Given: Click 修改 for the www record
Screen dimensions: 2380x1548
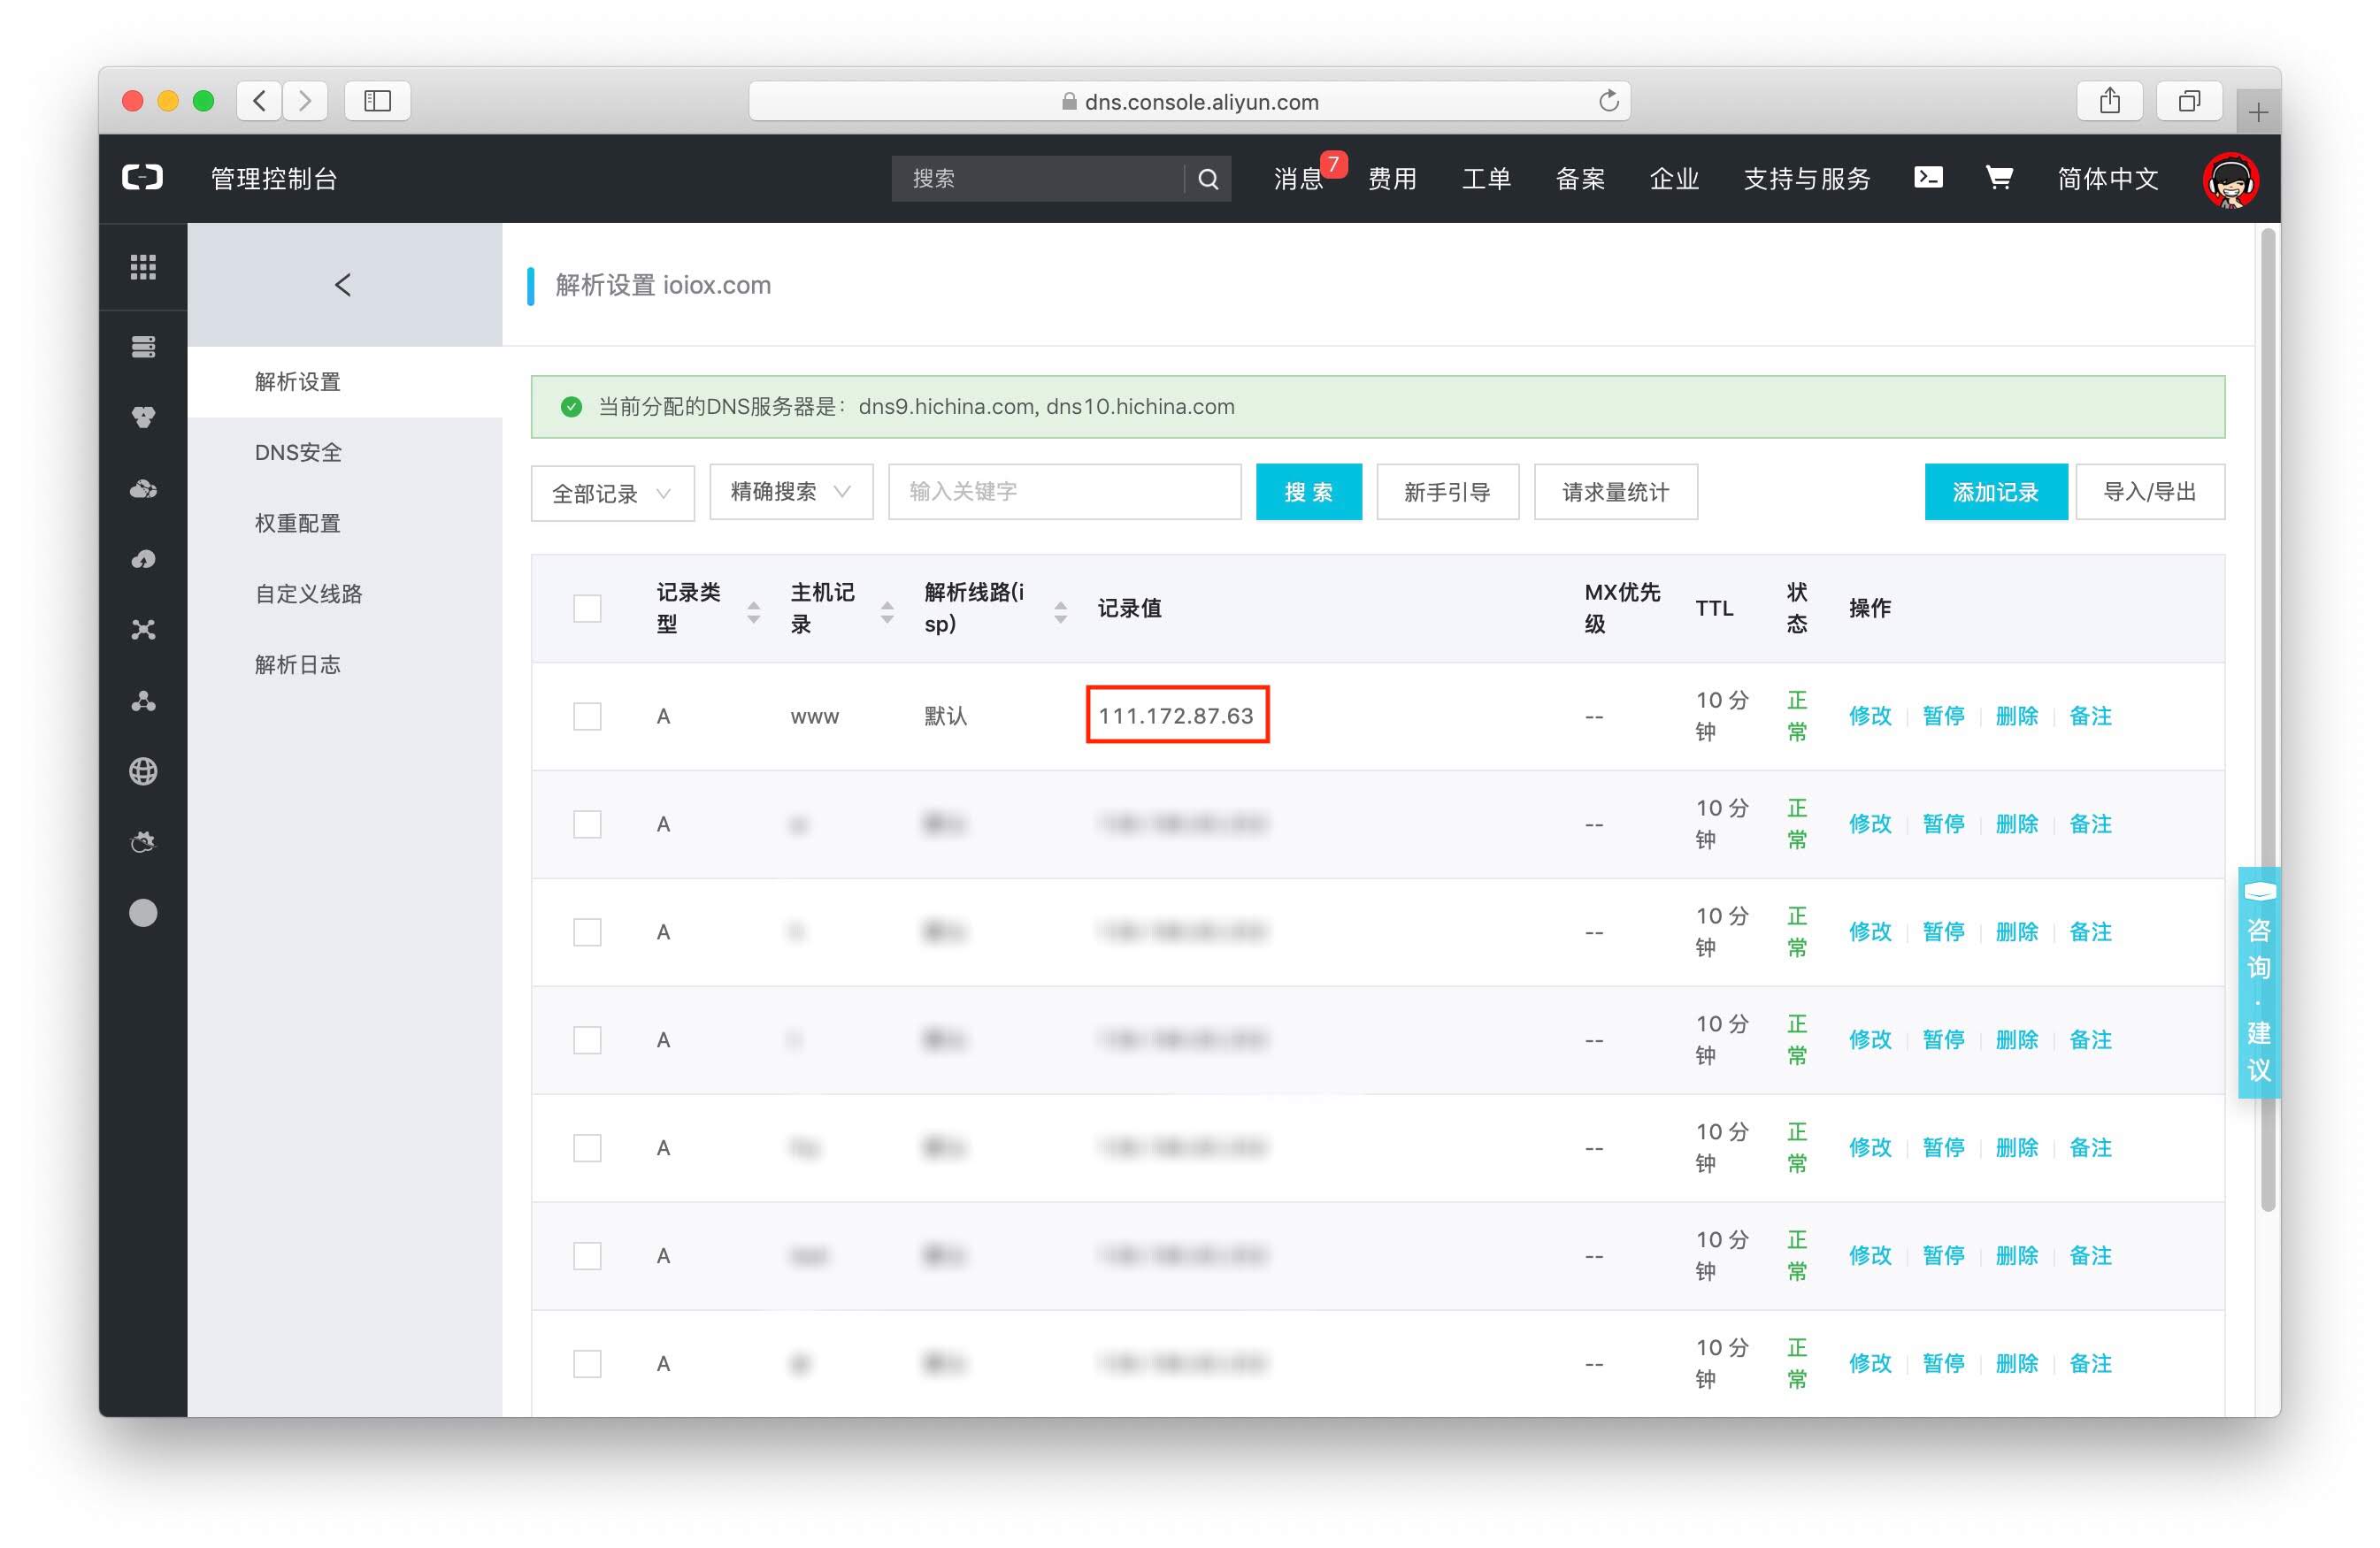Looking at the screenshot, I should coord(1869,716).
